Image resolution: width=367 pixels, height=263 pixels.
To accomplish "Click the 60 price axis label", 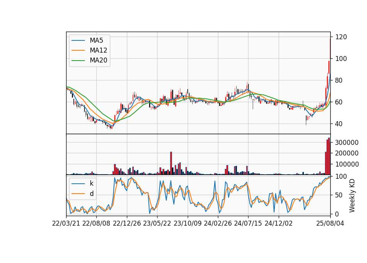I will 339,102.
